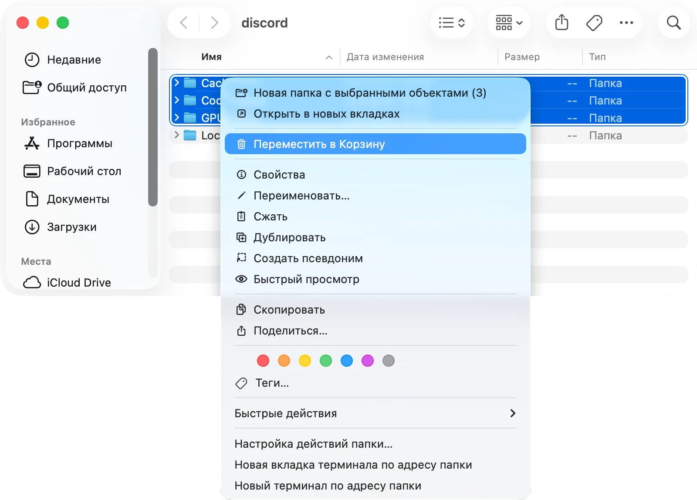Screen dimensions: 697x500
Task: Apply the green tag color
Action: [326, 361]
